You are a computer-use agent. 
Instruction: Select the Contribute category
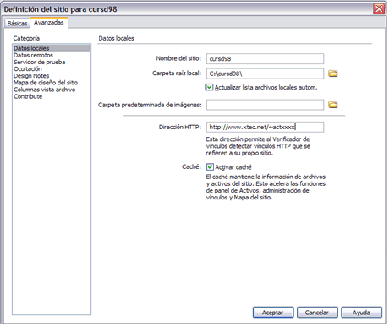point(28,96)
